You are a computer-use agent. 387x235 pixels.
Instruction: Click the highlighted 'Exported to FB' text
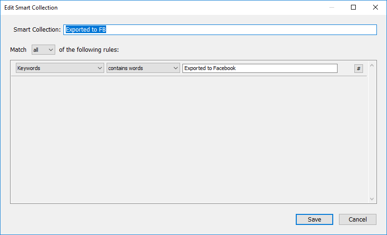click(x=85, y=30)
